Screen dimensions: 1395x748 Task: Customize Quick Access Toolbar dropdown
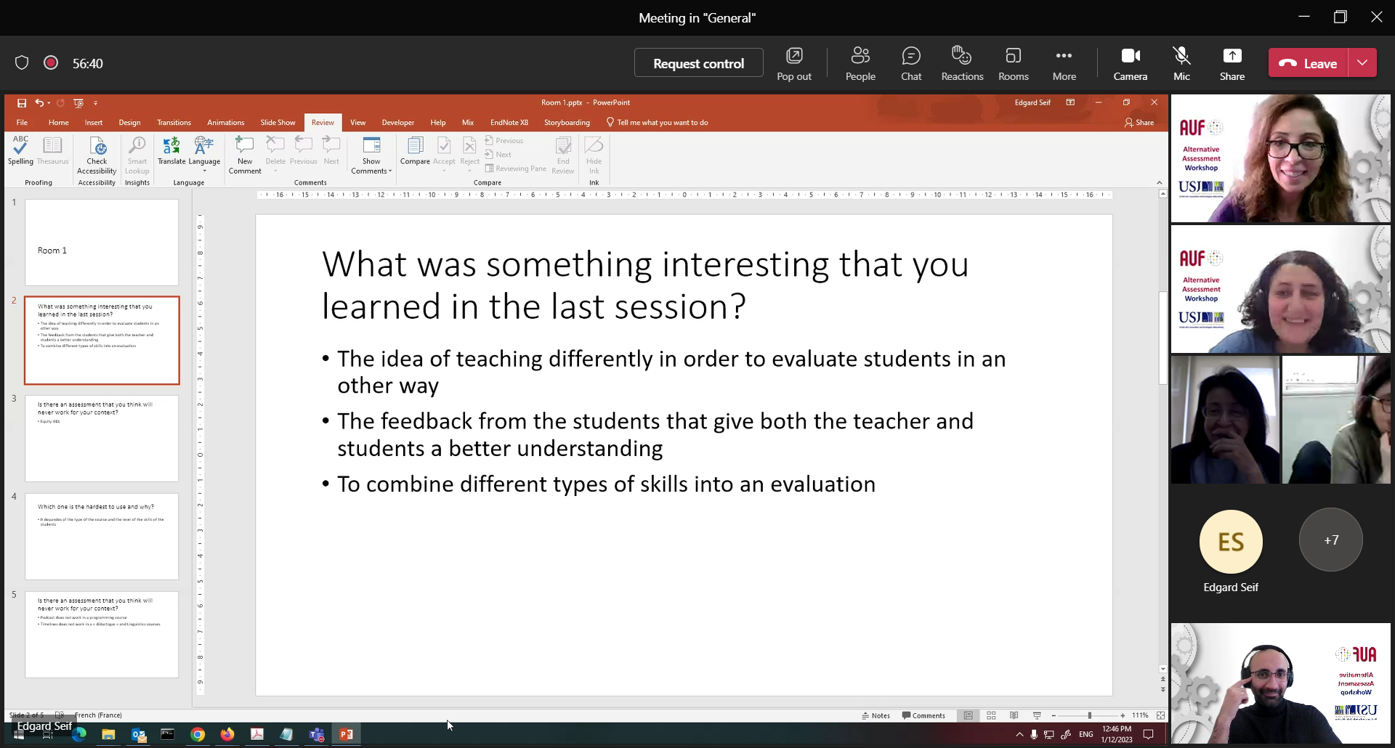(95, 103)
